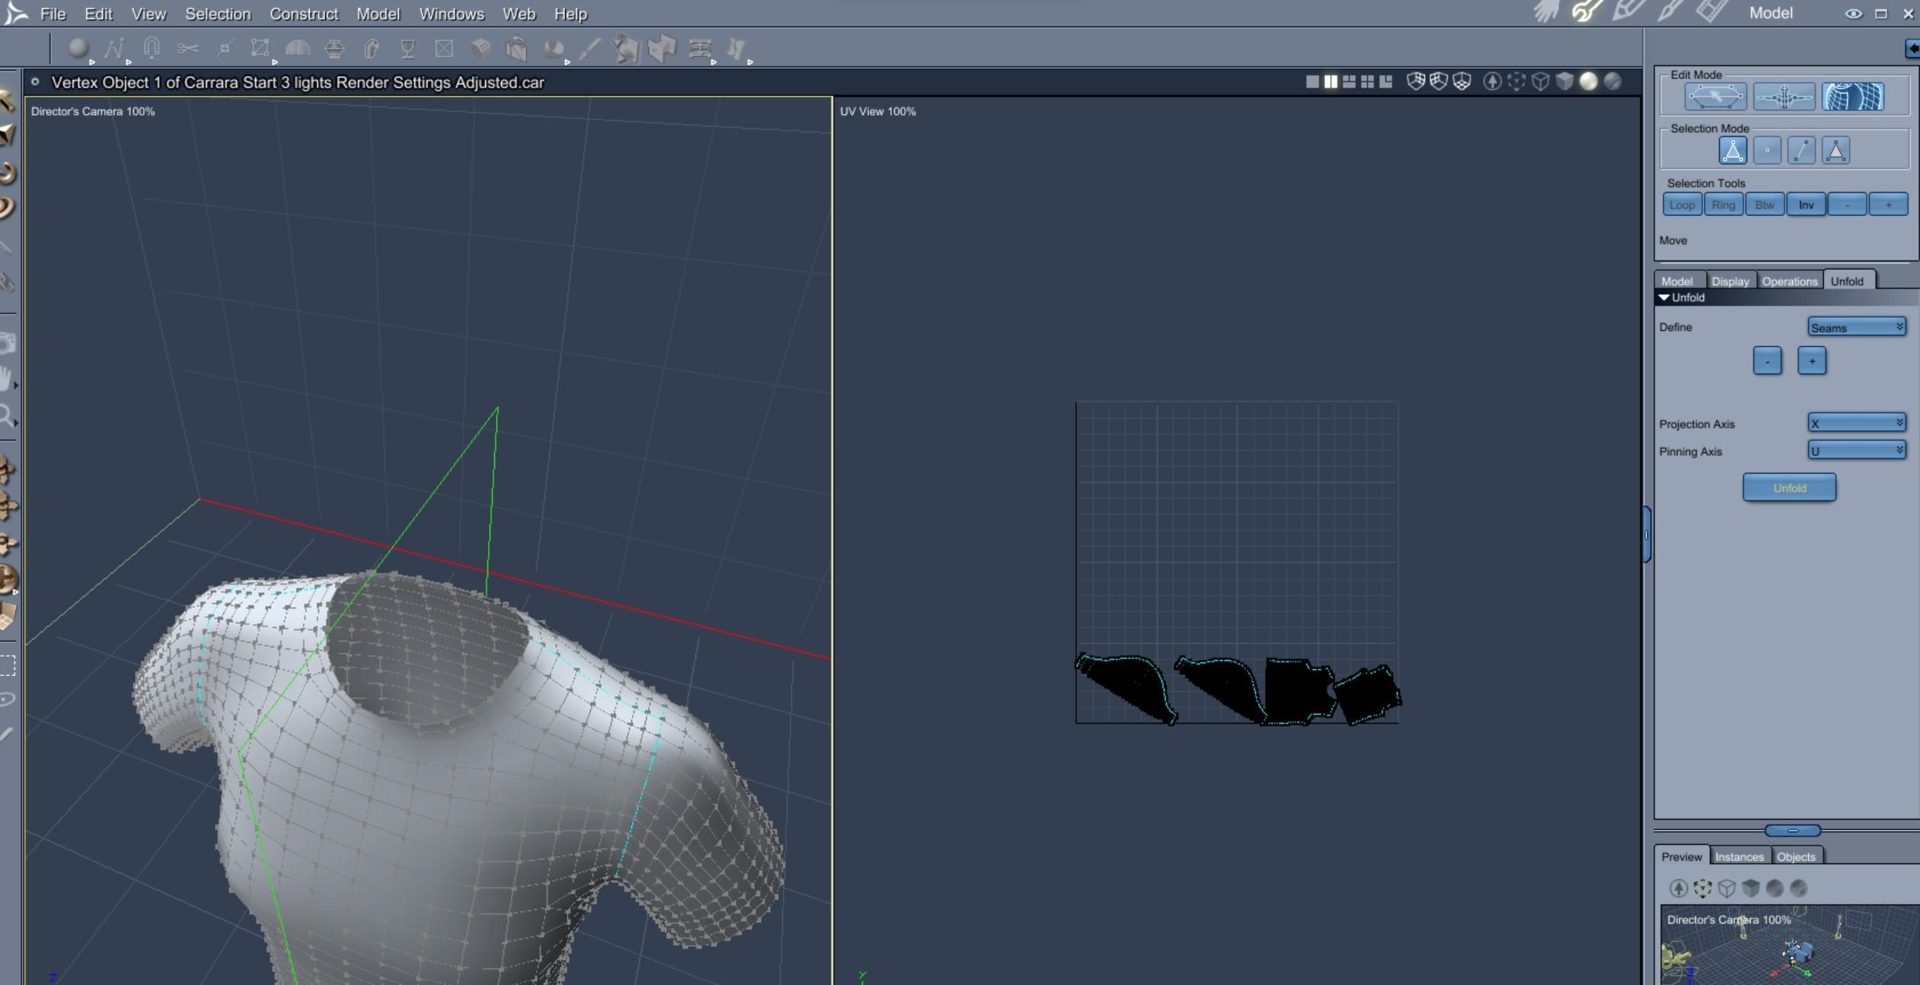Screen dimensions: 1920x985
Task: Choose the rigging figure edit mode icon
Action: point(1784,97)
